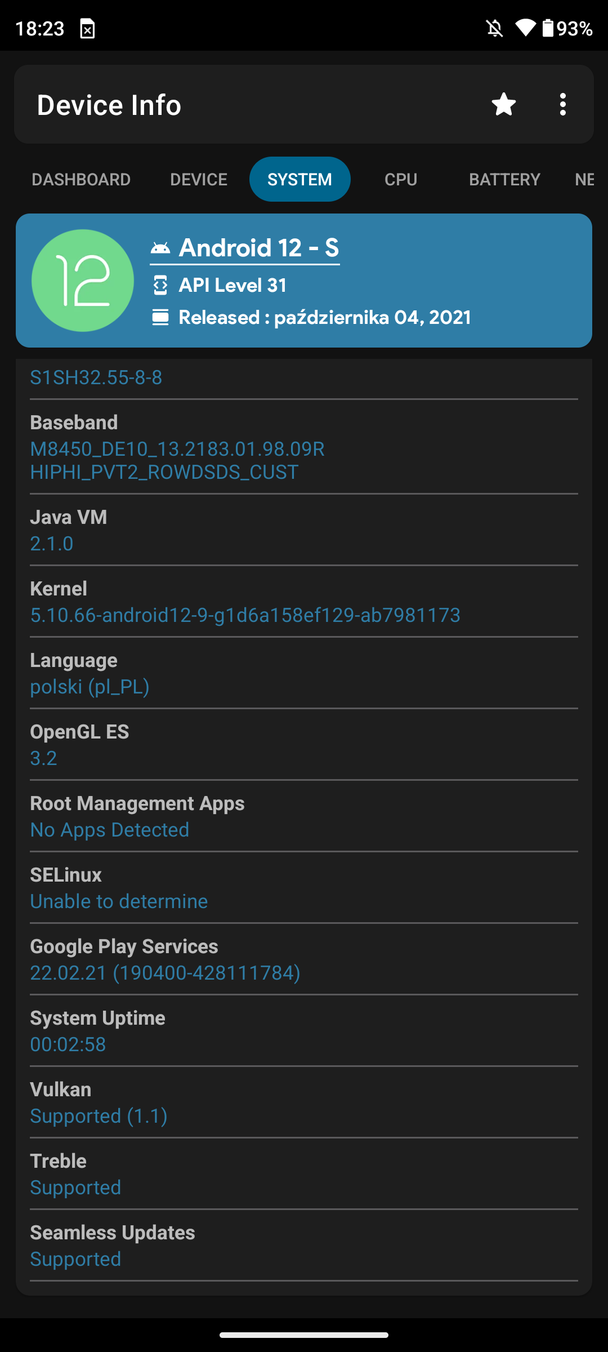This screenshot has width=608, height=1352.
Task: Tap the muted notifications bell icon
Action: point(495,28)
